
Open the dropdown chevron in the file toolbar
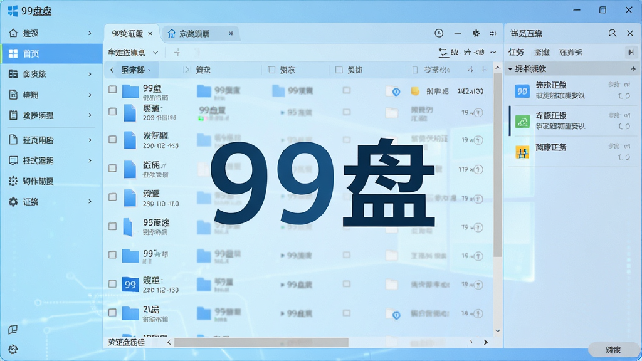[x=155, y=53]
